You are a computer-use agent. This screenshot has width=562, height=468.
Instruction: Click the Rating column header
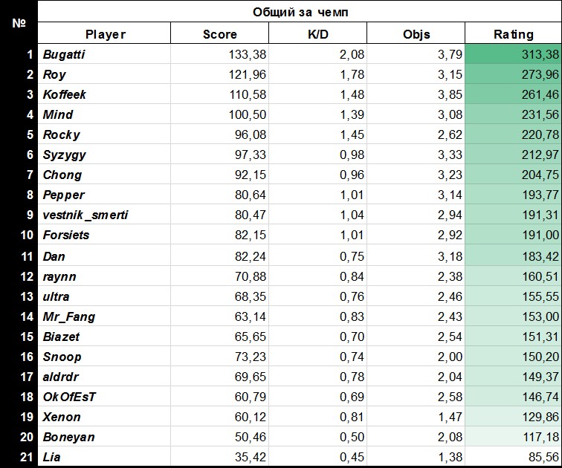(x=513, y=34)
